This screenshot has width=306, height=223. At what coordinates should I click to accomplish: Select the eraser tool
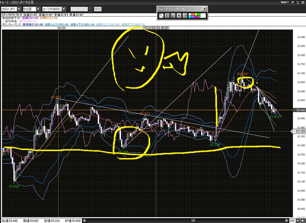tap(185, 15)
